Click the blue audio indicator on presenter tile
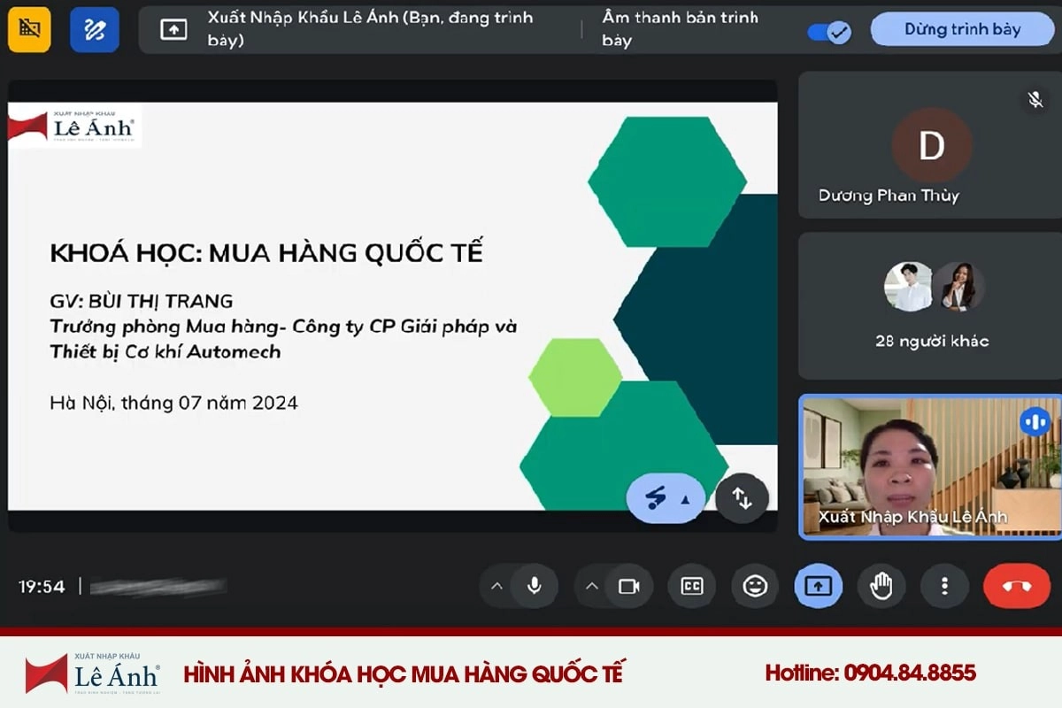 [x=1035, y=421]
